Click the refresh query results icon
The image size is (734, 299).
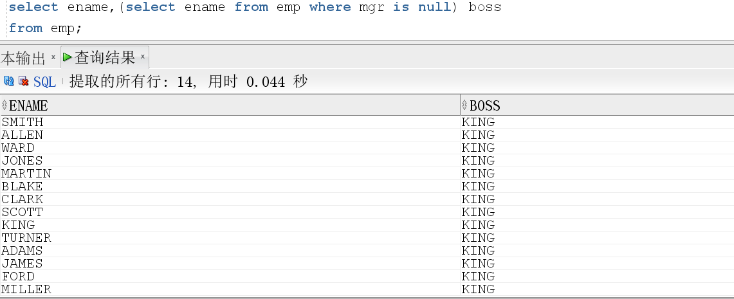pos(8,82)
